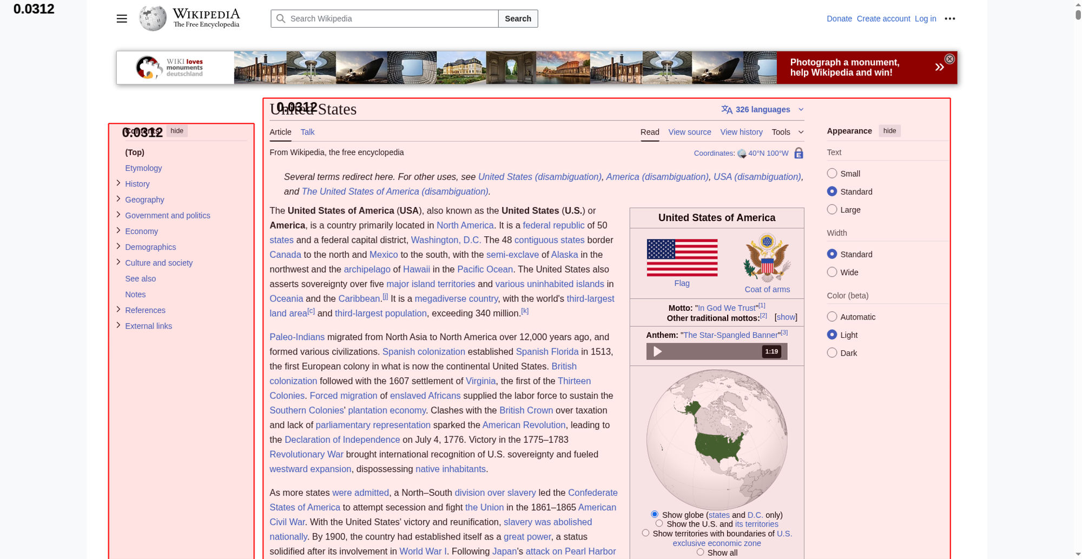Close the Wiki Loves Monuments banner
This screenshot has height=559, width=1082.
[949, 59]
